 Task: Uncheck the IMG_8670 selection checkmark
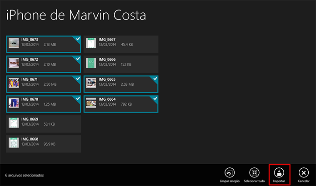pyautogui.click(x=78, y=98)
